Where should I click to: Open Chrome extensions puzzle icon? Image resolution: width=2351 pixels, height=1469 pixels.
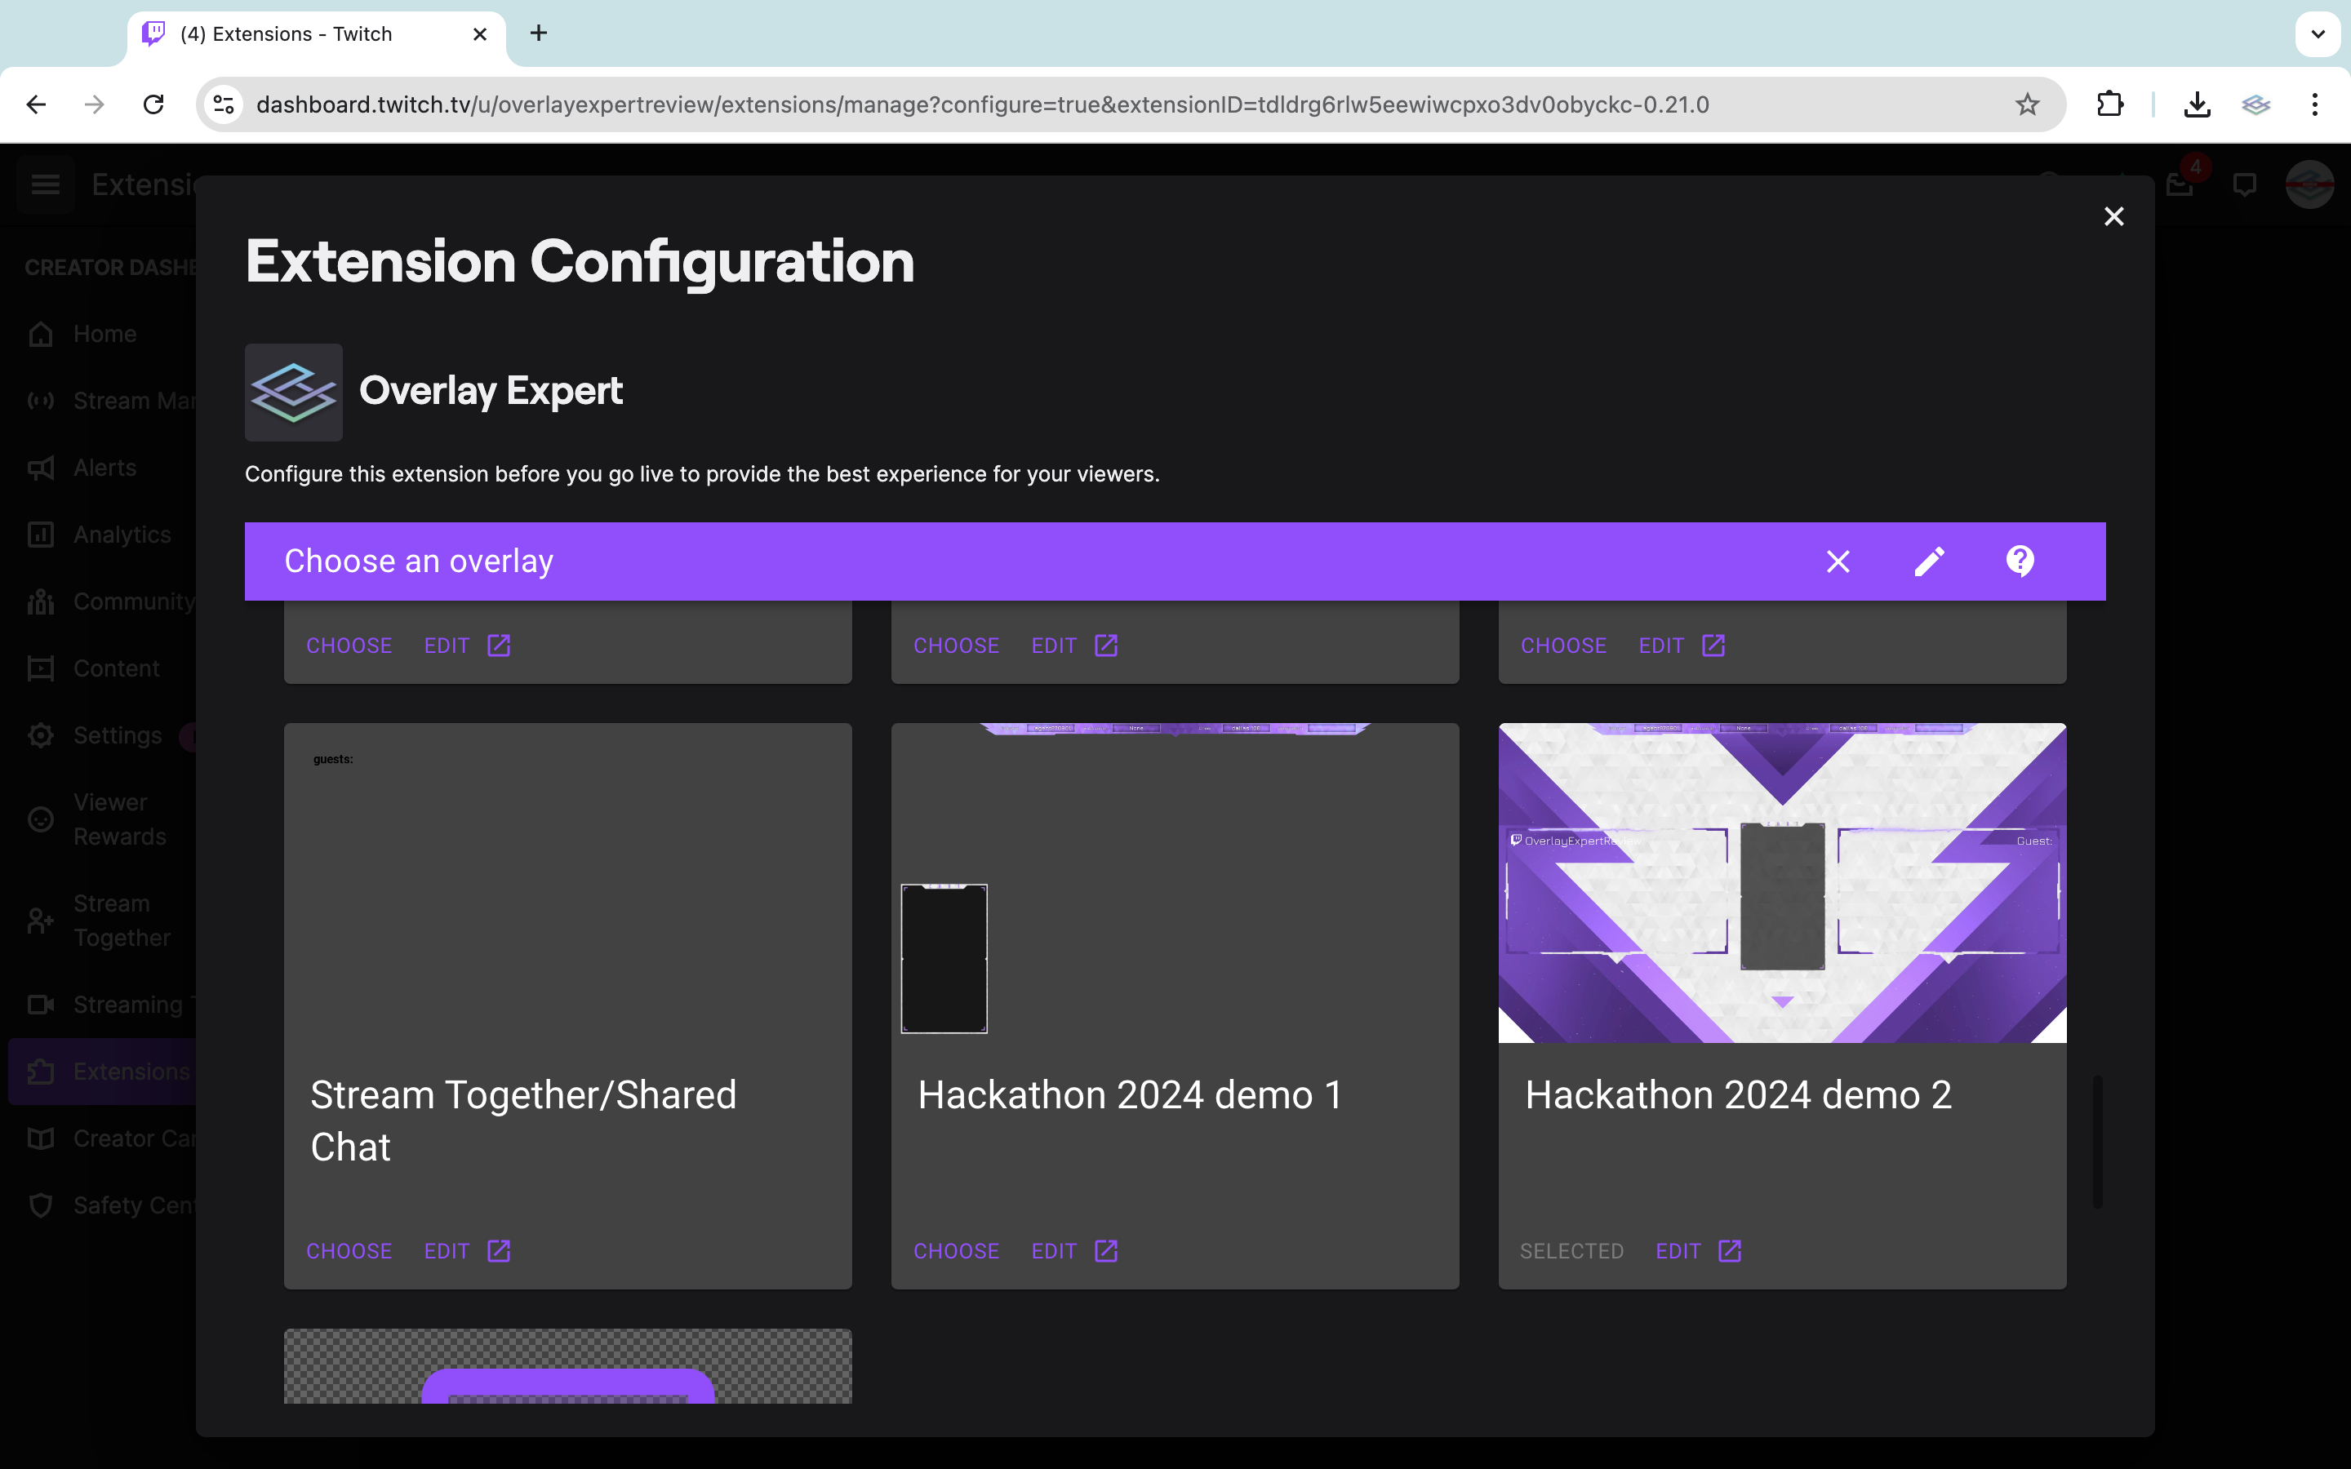click(x=2109, y=104)
